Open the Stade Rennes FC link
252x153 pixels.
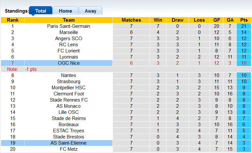tap(69, 100)
